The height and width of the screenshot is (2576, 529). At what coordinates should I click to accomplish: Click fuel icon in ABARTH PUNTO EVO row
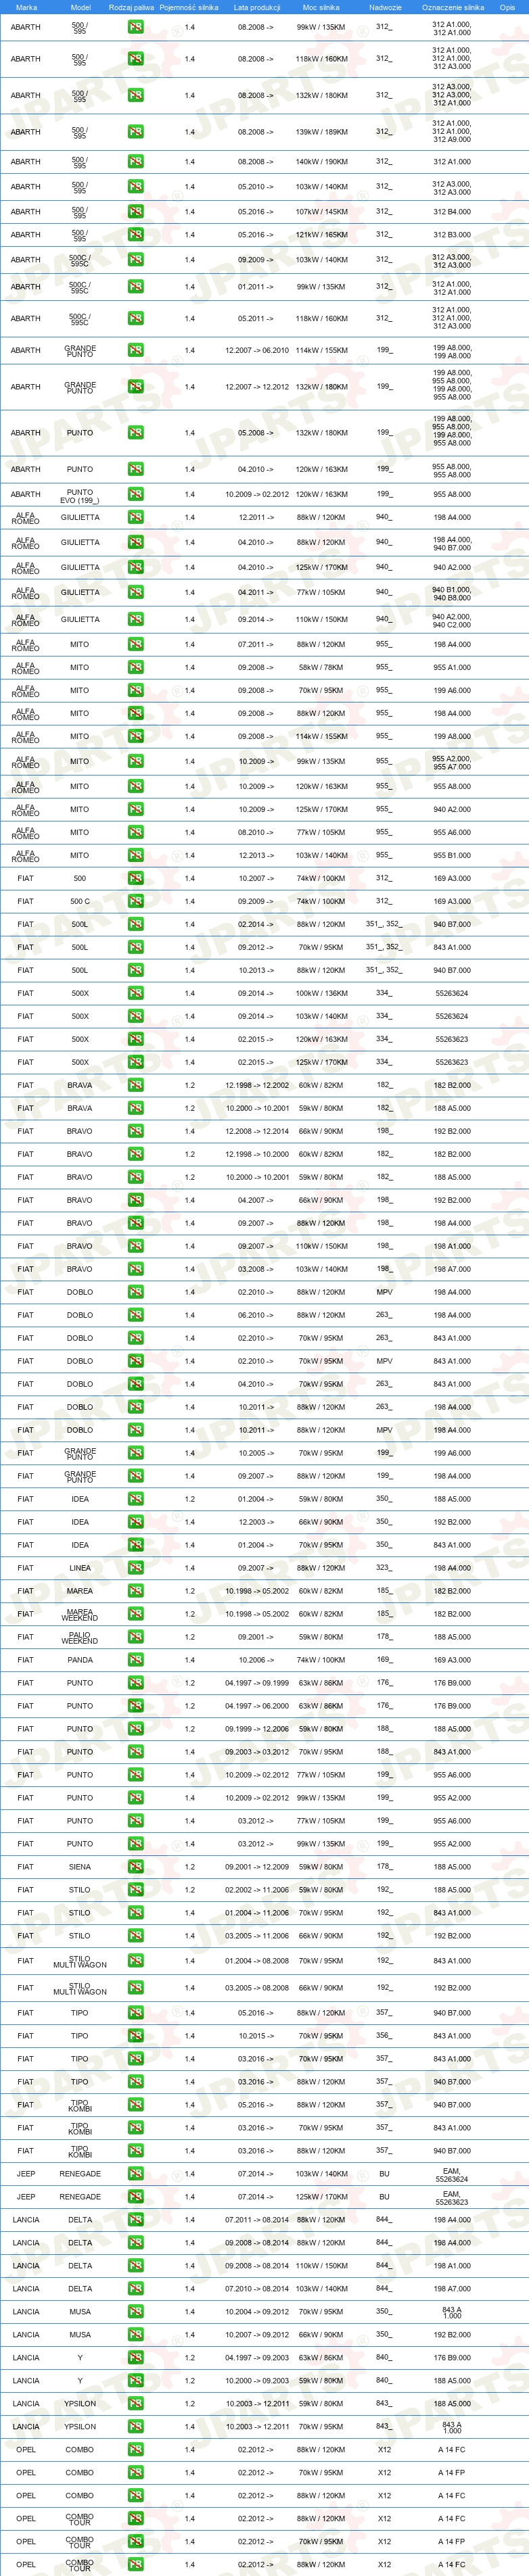pos(135,494)
